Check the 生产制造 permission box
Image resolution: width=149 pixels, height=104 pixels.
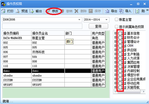(120, 54)
